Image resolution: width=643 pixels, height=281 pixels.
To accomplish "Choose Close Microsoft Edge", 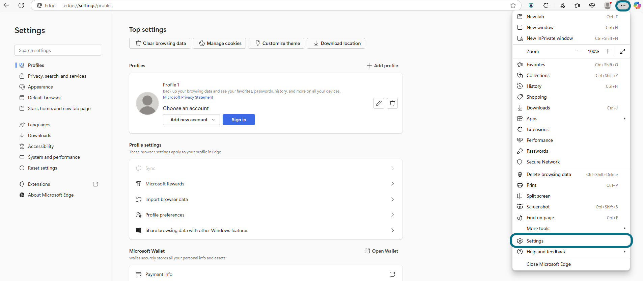I will (571, 264).
